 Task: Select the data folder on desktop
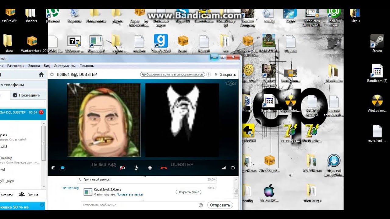[x=9, y=43]
